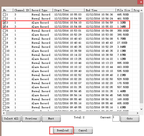The width and height of the screenshot is (144, 136).
Task: Check the box for record No 1
Action: pos(4,15)
